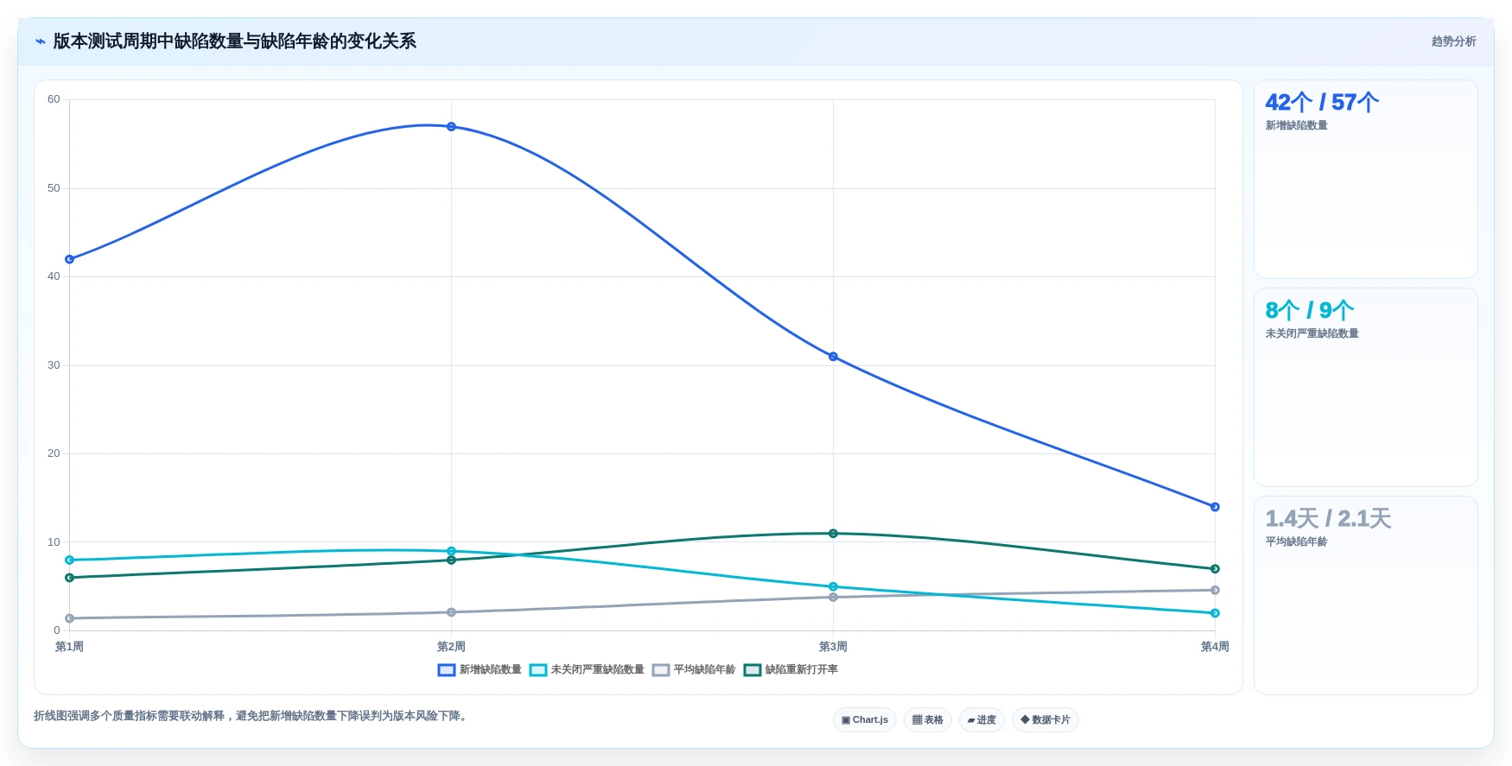The image size is (1512, 766).
Task: Click the chart title 版本测试周期中缺陷数量与缺陷年龄的变化关系
Action: click(x=234, y=41)
